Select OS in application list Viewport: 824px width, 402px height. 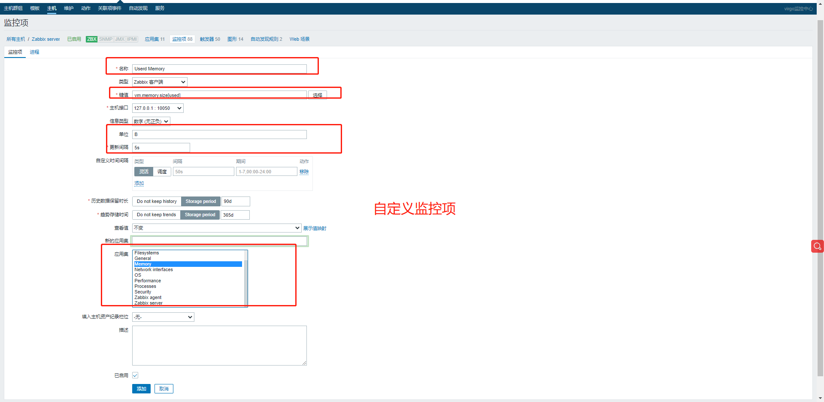[188, 275]
